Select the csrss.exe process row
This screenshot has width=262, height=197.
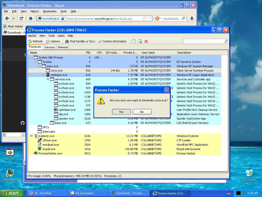pos(125,71)
